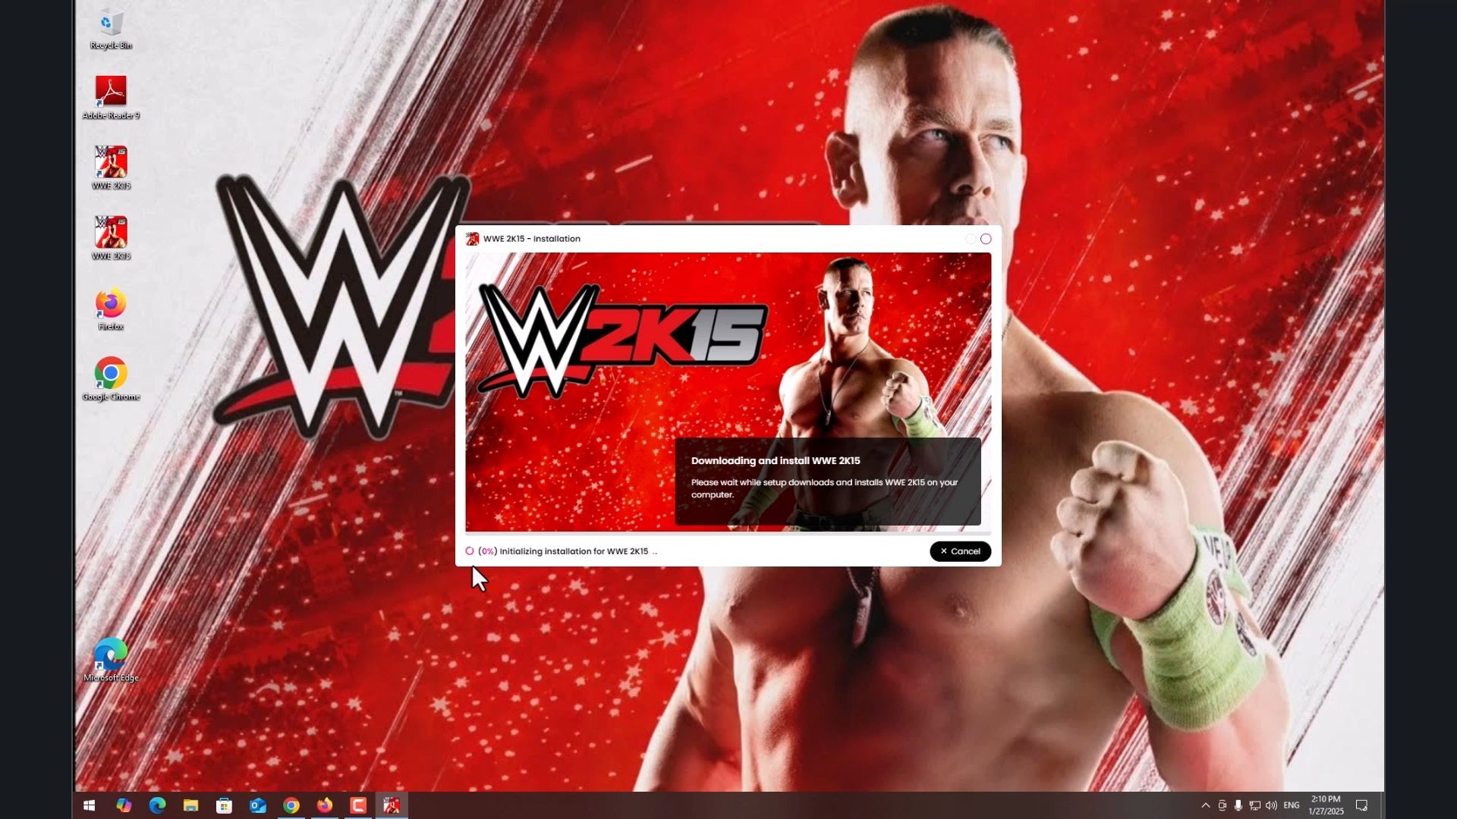Click the 'Downloading and install WWE 2K15' heading
The height and width of the screenshot is (819, 1457).
click(776, 461)
